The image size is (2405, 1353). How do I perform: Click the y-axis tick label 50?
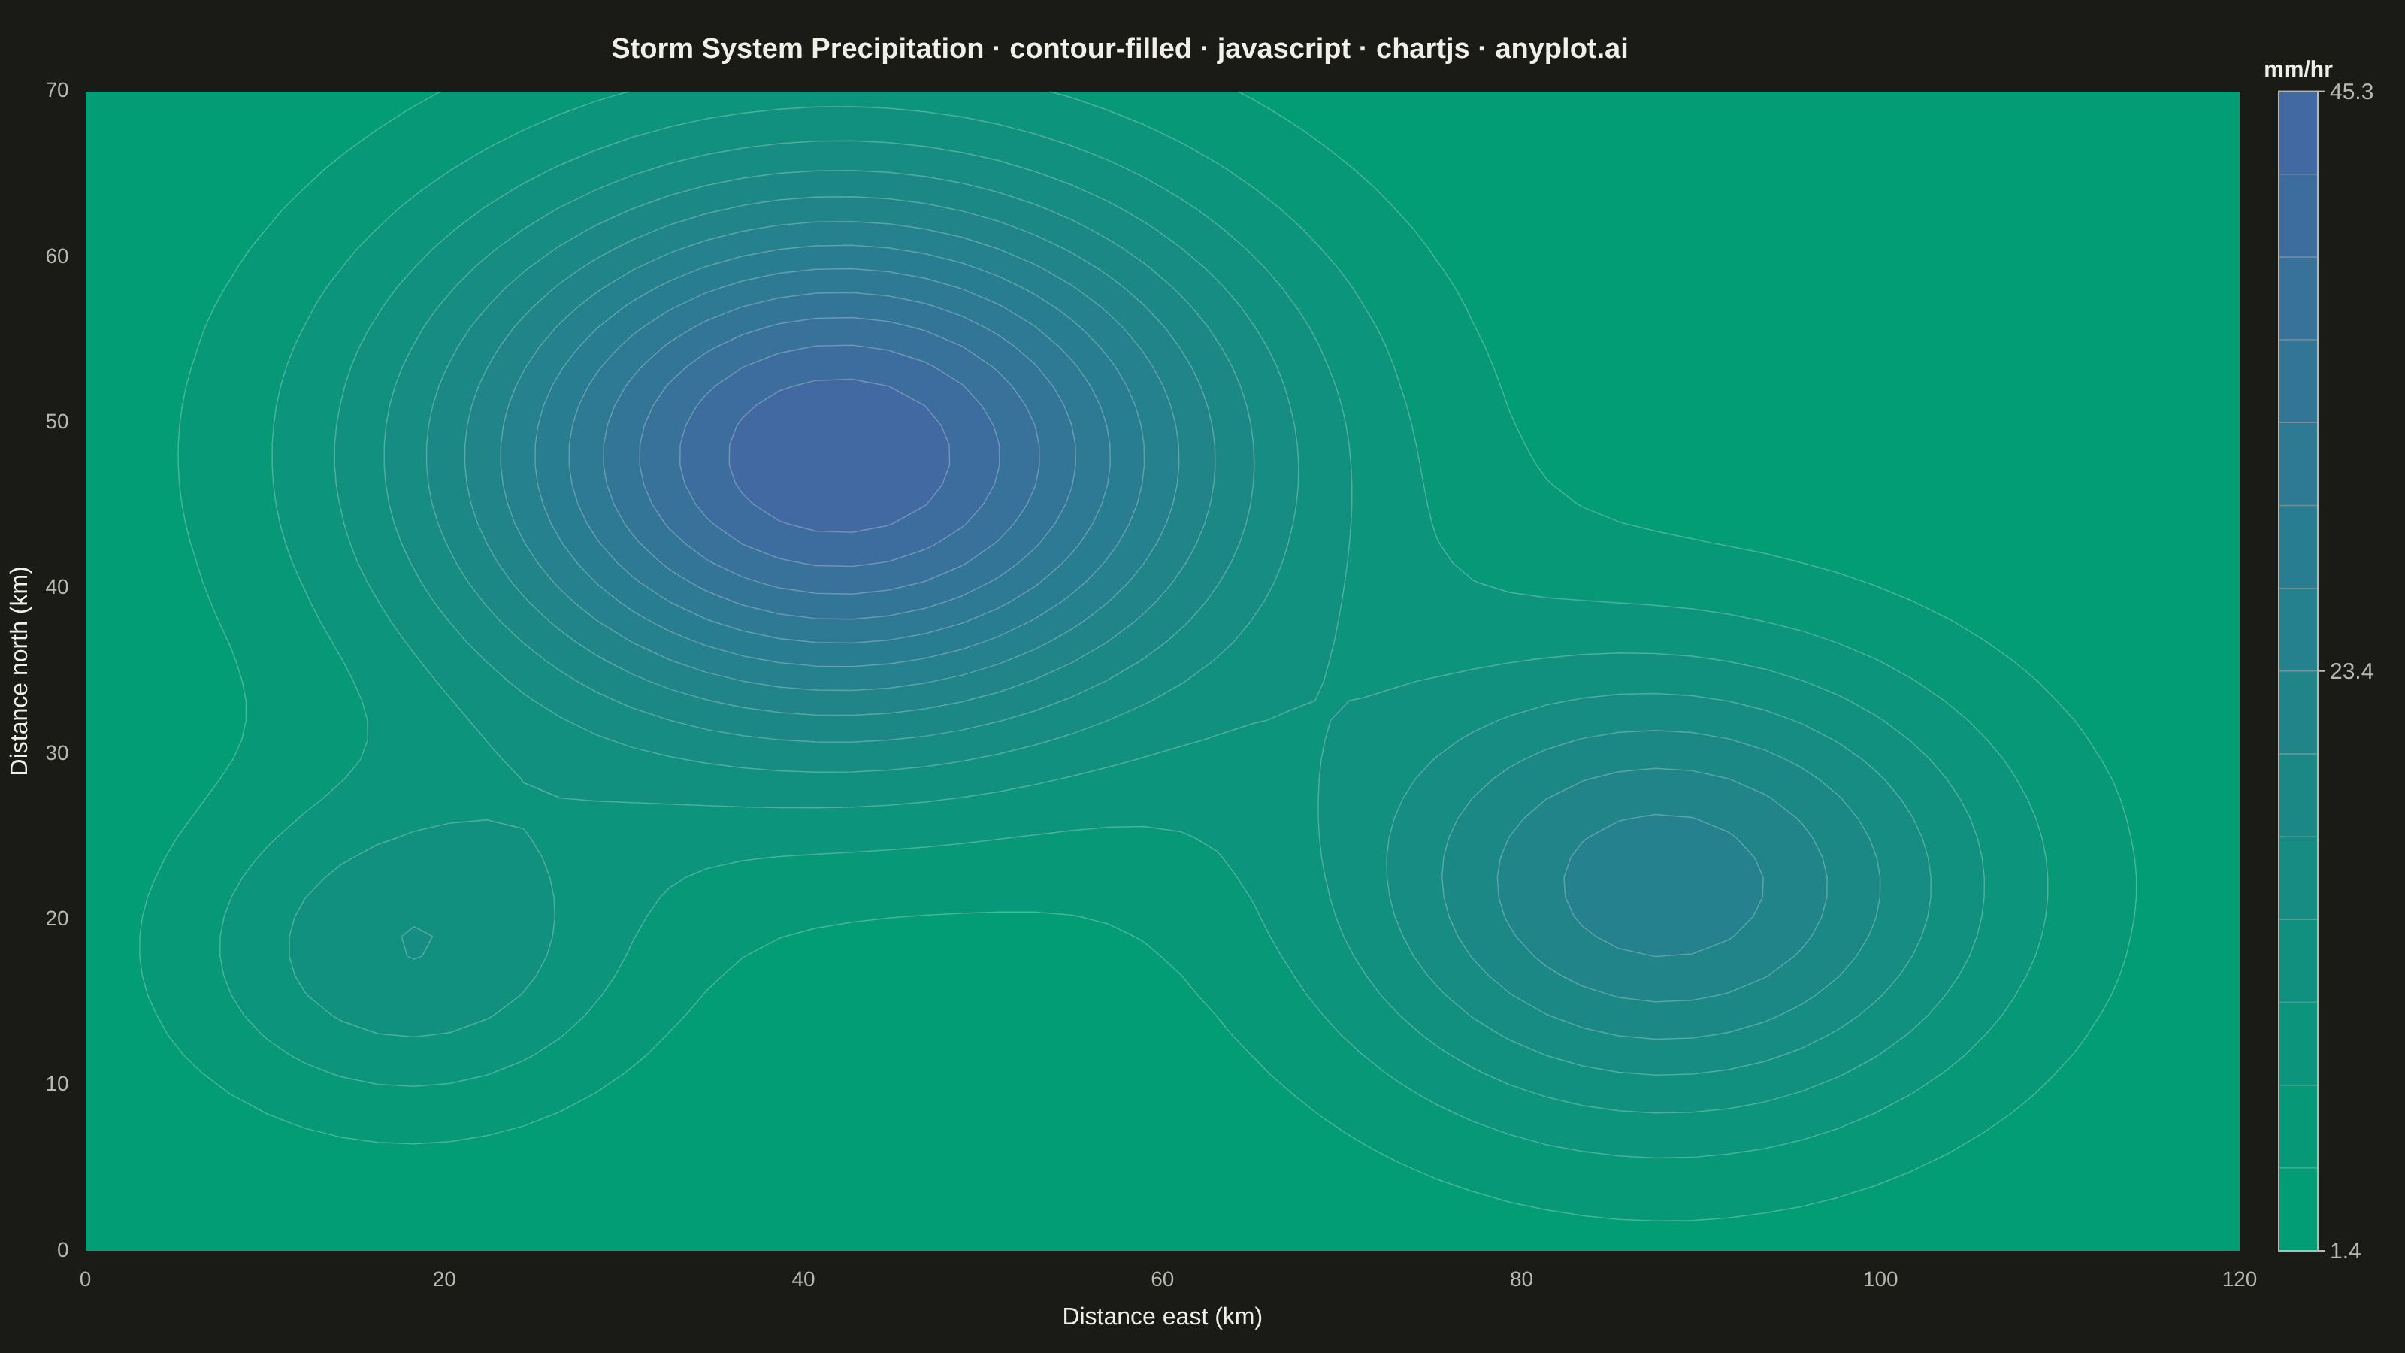point(57,422)
